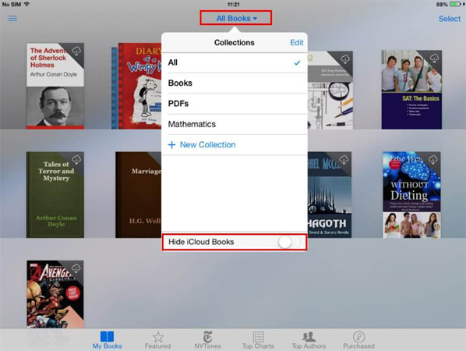Image resolution: width=466 pixels, height=351 pixels.
Task: Open Lose Weight Without Dieting book
Action: coord(411,195)
